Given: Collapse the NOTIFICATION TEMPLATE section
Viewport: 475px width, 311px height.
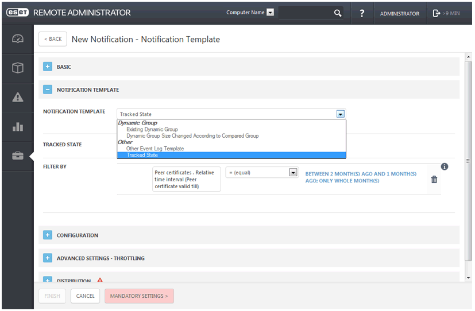Looking at the screenshot, I should click(48, 90).
